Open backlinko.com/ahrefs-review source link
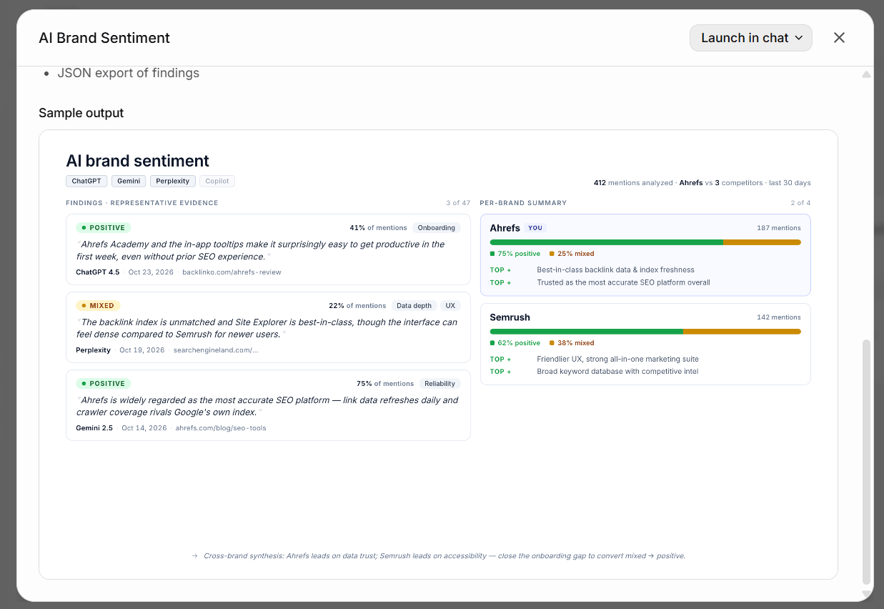This screenshot has width=884, height=609. pos(232,272)
